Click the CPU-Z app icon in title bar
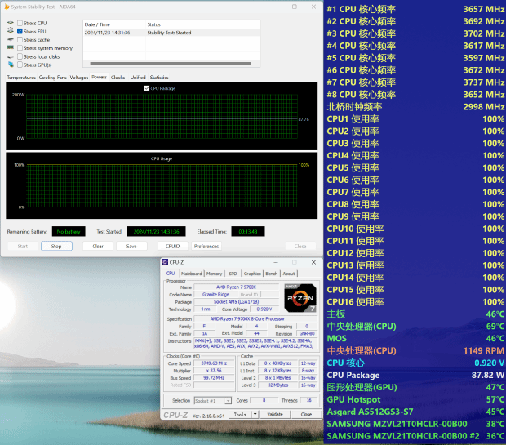 coord(165,262)
